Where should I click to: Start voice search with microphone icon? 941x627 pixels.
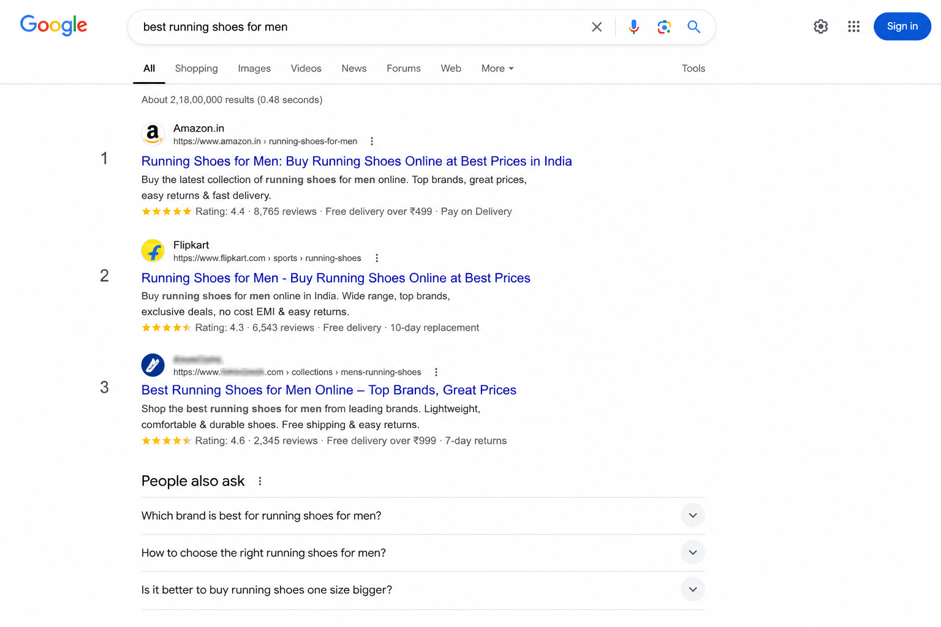click(x=634, y=27)
